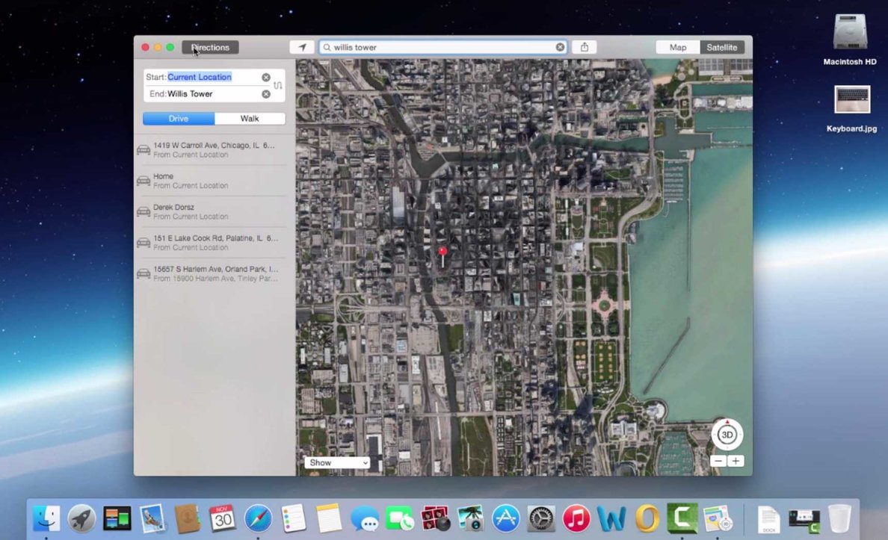Switch routing mode to Walk
Image resolution: width=888 pixels, height=540 pixels.
(x=250, y=118)
